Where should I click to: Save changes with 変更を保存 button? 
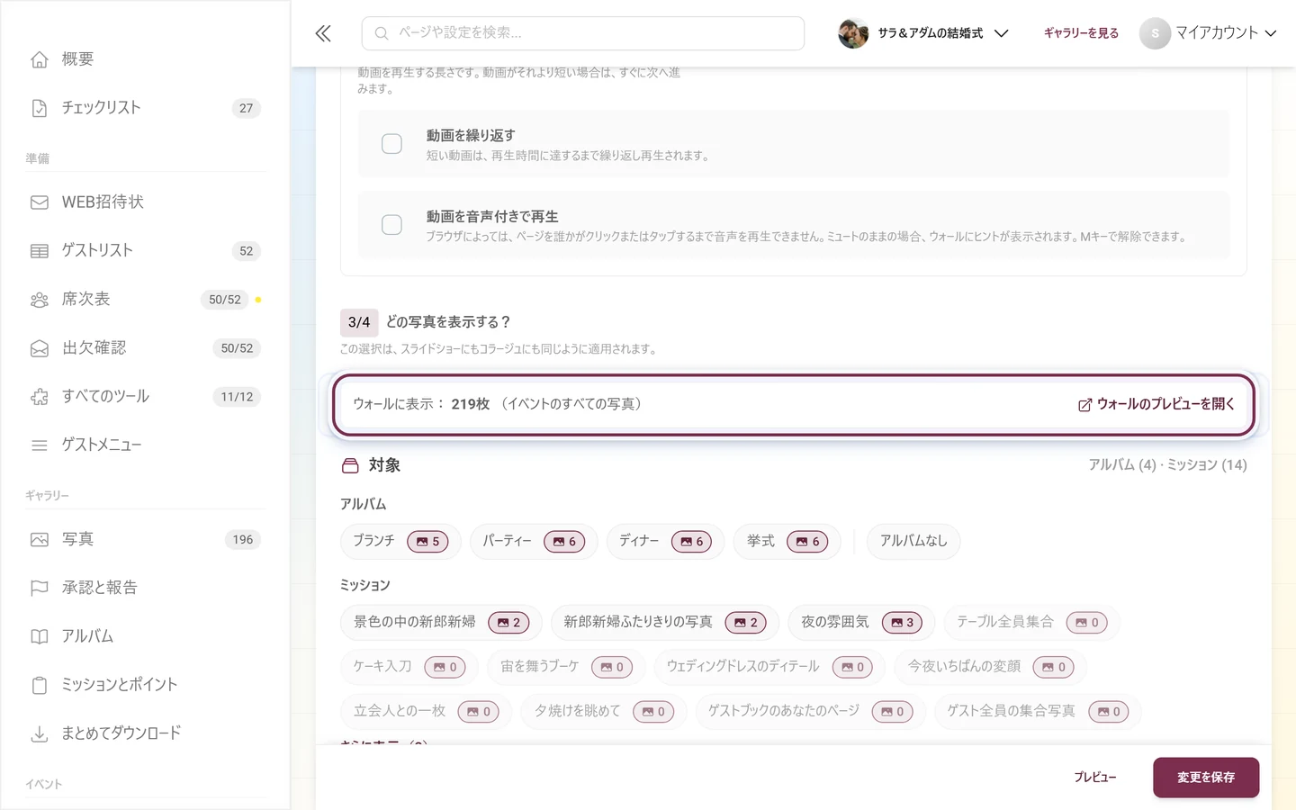tap(1206, 778)
